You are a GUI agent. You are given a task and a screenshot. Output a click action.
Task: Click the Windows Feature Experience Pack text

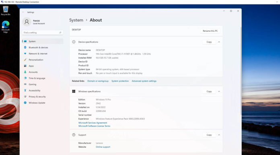pyautogui.click(x=120, y=119)
